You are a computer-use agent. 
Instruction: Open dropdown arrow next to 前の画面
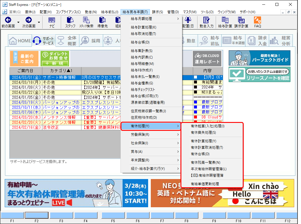(x=18, y=22)
